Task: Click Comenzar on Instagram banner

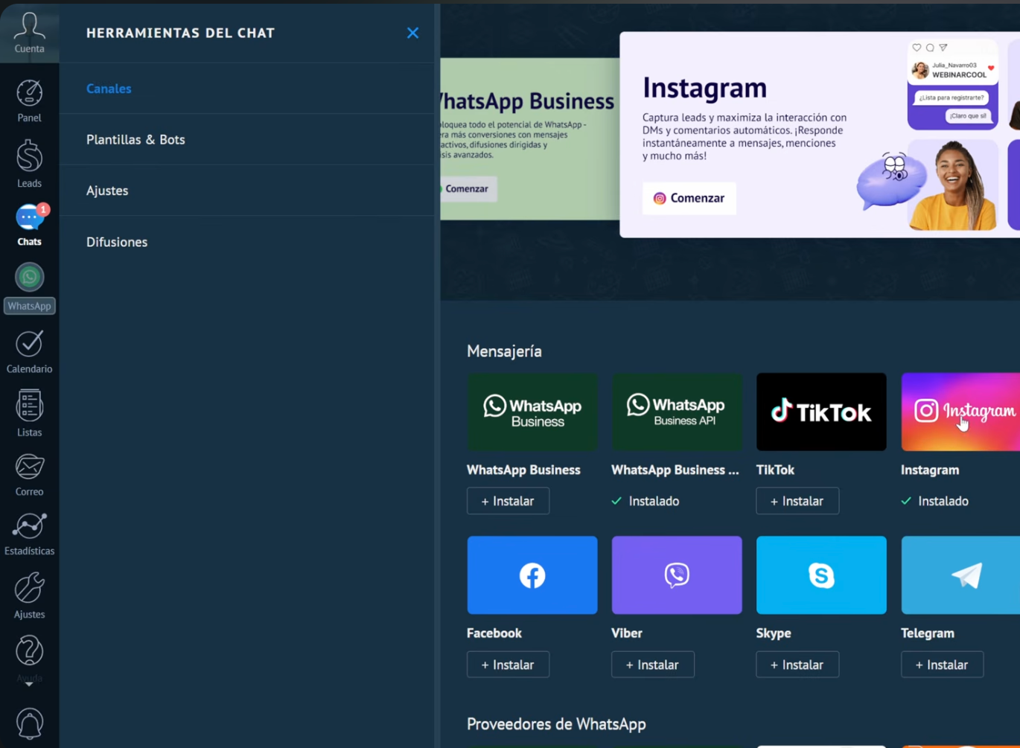Action: tap(689, 198)
